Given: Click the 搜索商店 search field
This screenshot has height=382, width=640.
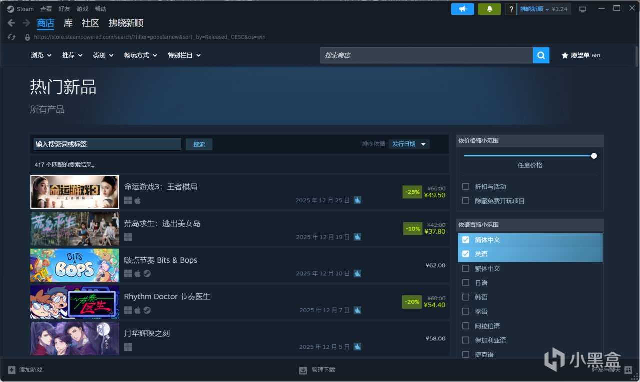Looking at the screenshot, I should tap(426, 55).
